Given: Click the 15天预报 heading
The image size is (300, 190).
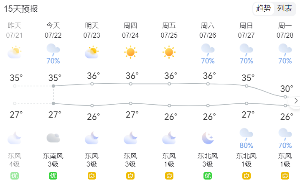Looking at the screenshot, I should (x=21, y=9).
